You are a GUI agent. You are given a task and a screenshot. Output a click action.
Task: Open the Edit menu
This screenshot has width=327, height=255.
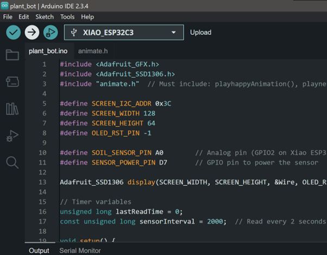(23, 17)
